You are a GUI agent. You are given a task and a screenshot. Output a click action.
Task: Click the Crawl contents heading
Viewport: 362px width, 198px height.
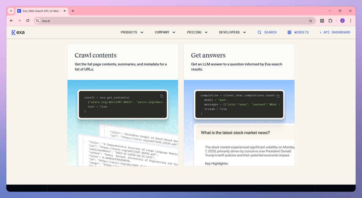[96, 55]
